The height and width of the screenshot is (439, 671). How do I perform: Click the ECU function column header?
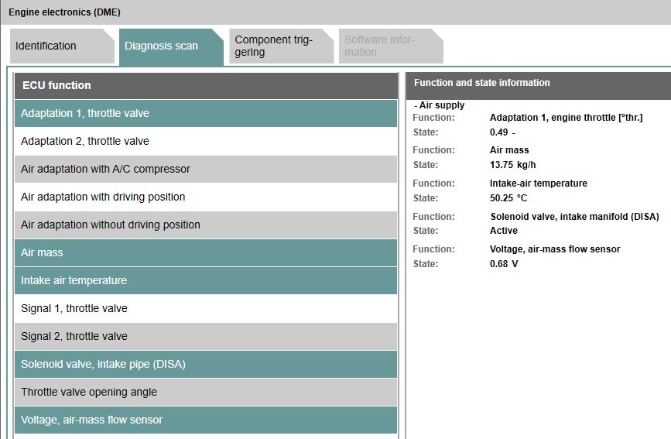tap(205, 85)
